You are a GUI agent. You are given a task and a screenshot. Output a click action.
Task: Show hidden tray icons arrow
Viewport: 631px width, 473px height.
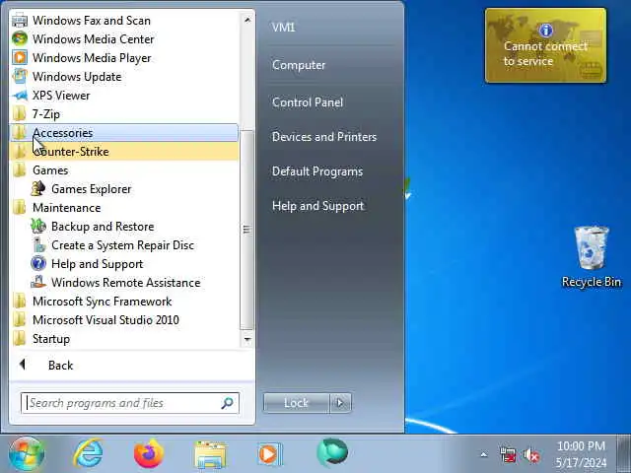click(484, 455)
